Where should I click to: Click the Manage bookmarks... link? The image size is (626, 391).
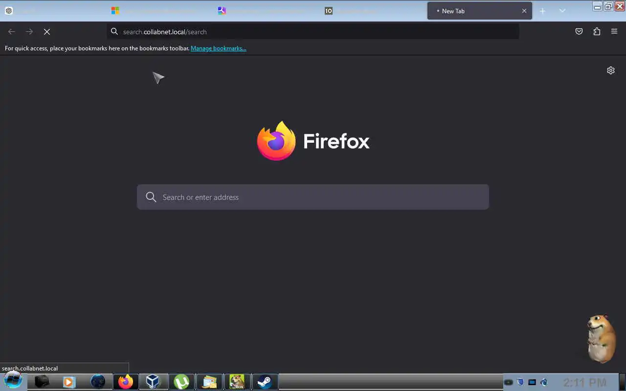coord(219,48)
